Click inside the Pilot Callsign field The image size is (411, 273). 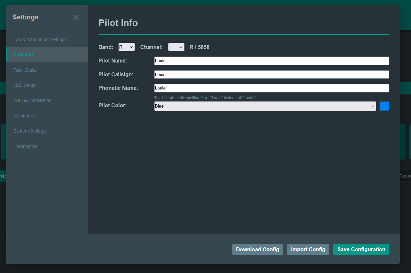[271, 74]
